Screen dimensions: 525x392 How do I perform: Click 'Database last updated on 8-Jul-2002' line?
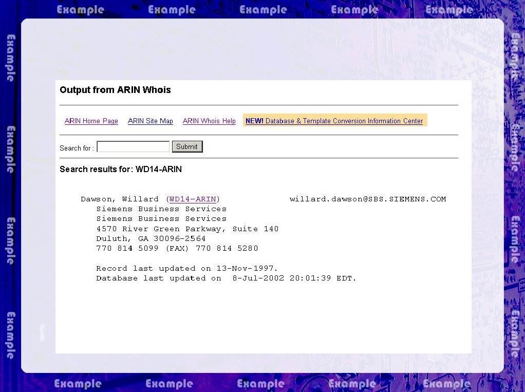click(226, 278)
